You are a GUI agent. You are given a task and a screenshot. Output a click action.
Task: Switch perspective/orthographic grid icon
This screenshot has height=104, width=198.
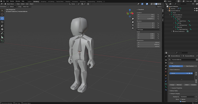point(133,28)
